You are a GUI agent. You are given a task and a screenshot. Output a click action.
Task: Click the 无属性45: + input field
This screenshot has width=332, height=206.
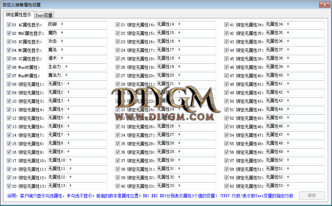point(295,118)
